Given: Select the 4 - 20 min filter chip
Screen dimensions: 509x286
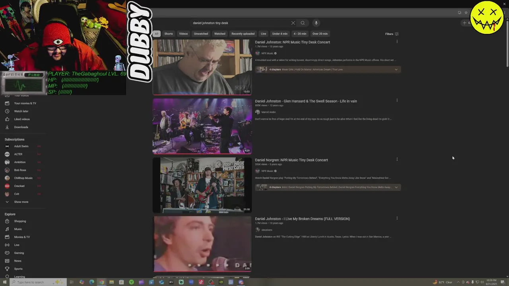Looking at the screenshot, I should [x=300, y=34].
